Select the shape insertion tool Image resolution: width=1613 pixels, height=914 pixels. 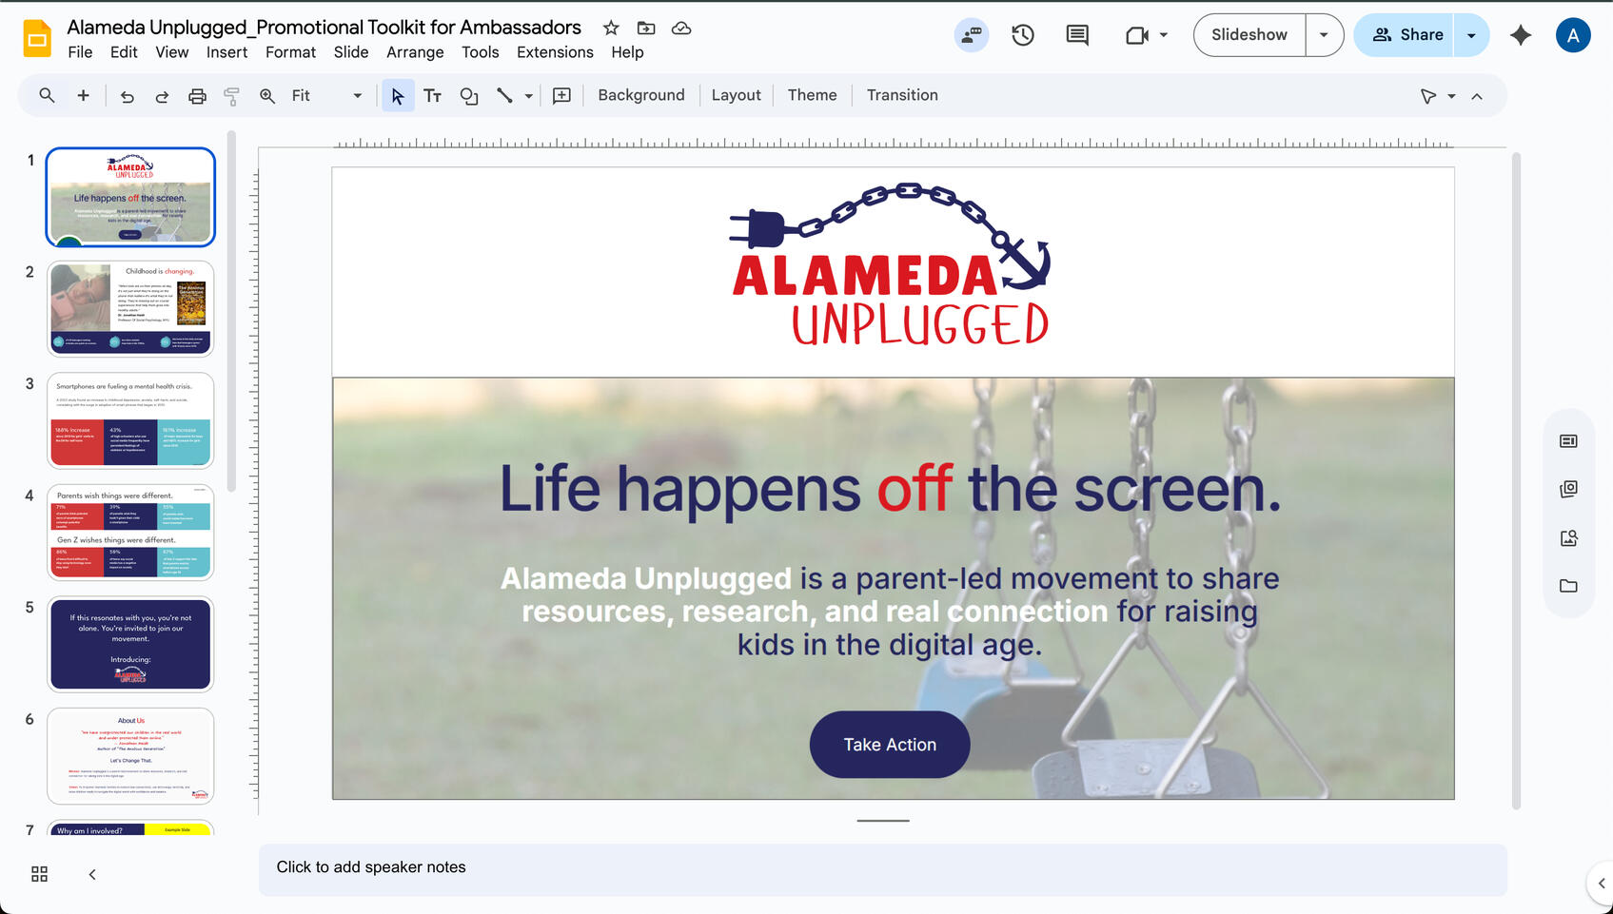pyautogui.click(x=468, y=95)
